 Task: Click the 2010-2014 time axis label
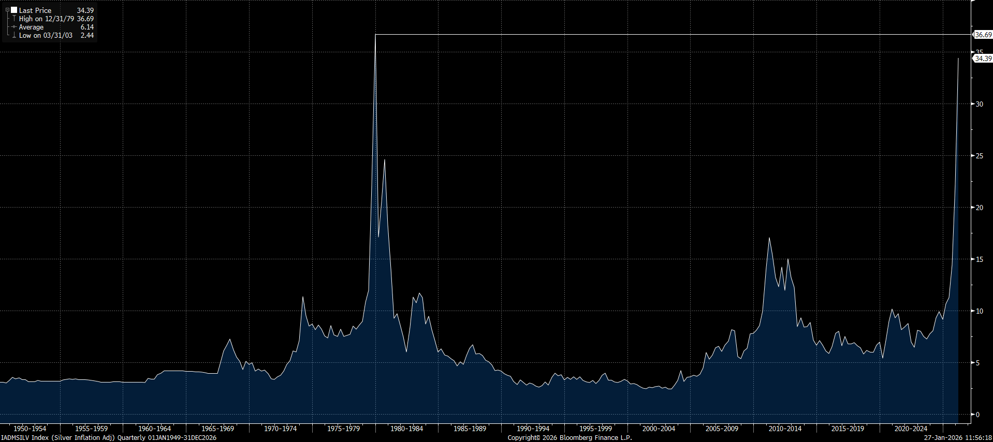tap(785, 429)
